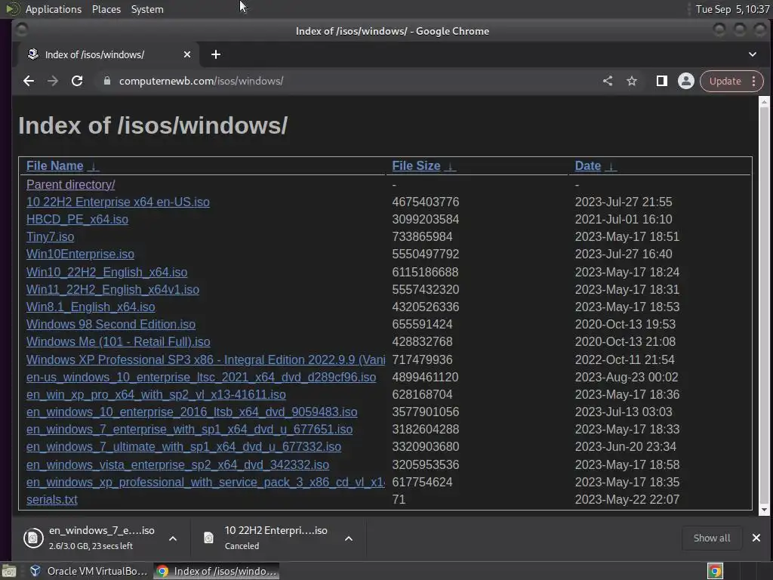
Task: Open the Chrome profile avatar menu
Action: [685, 81]
